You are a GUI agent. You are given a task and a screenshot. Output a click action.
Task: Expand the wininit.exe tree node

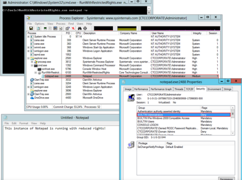coord(28,47)
